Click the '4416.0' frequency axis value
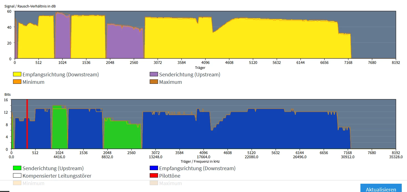This screenshot has width=407, height=192. tap(59, 157)
